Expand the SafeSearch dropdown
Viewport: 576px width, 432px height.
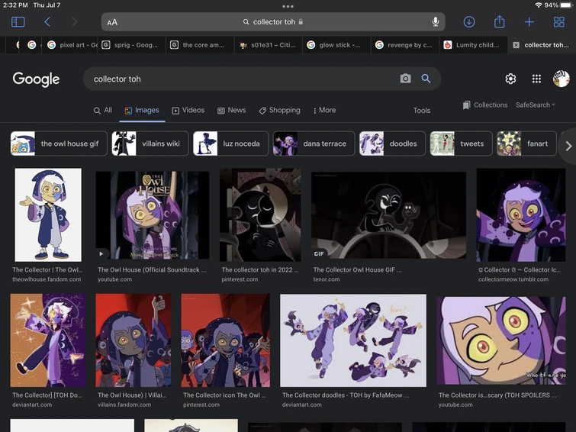click(536, 105)
